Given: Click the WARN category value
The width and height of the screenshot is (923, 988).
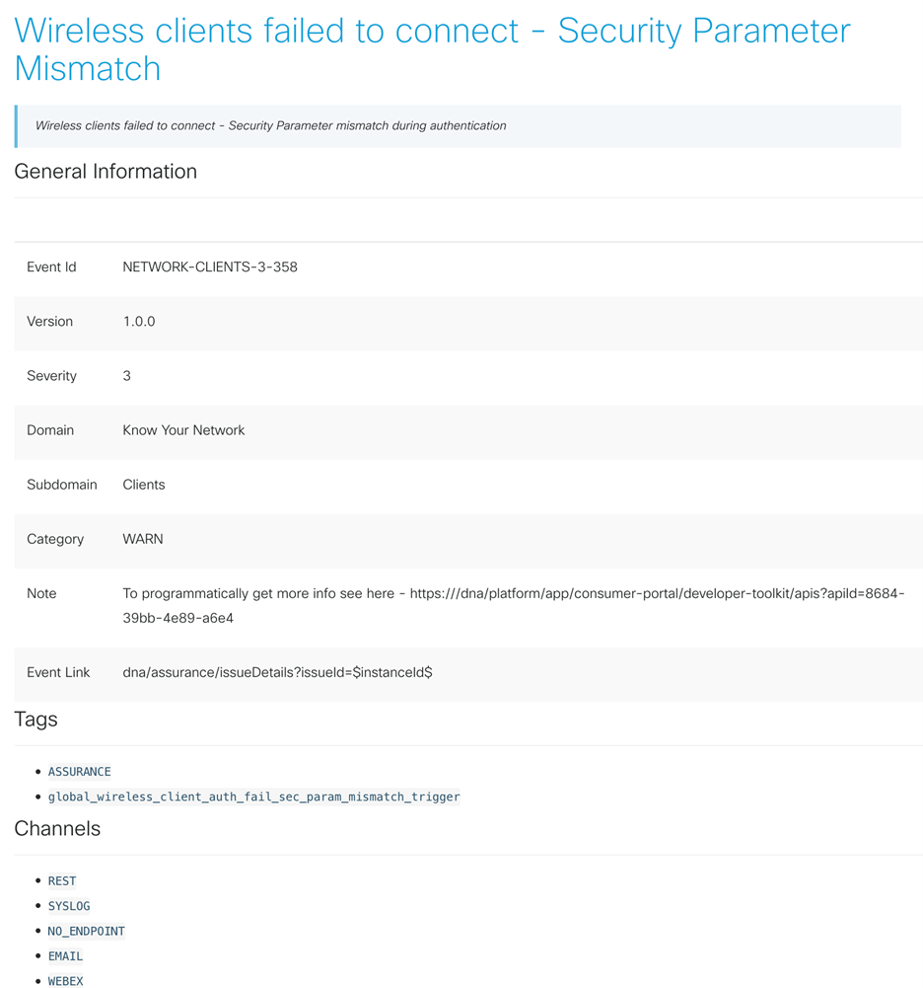Looking at the screenshot, I should click(x=143, y=539).
